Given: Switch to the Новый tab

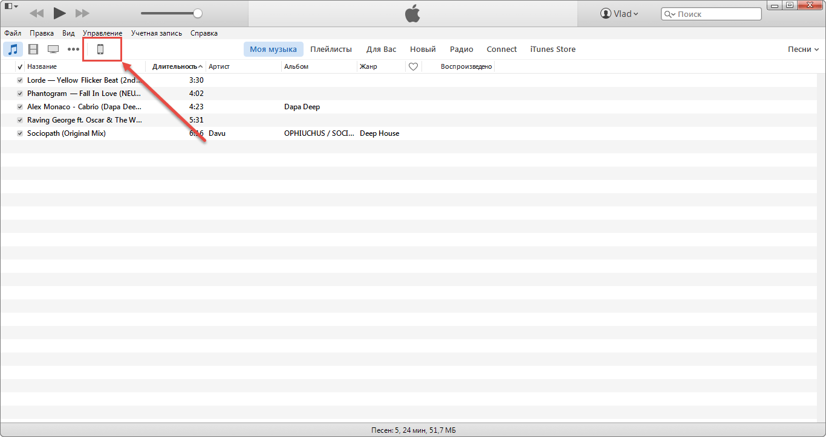Looking at the screenshot, I should pyautogui.click(x=423, y=49).
